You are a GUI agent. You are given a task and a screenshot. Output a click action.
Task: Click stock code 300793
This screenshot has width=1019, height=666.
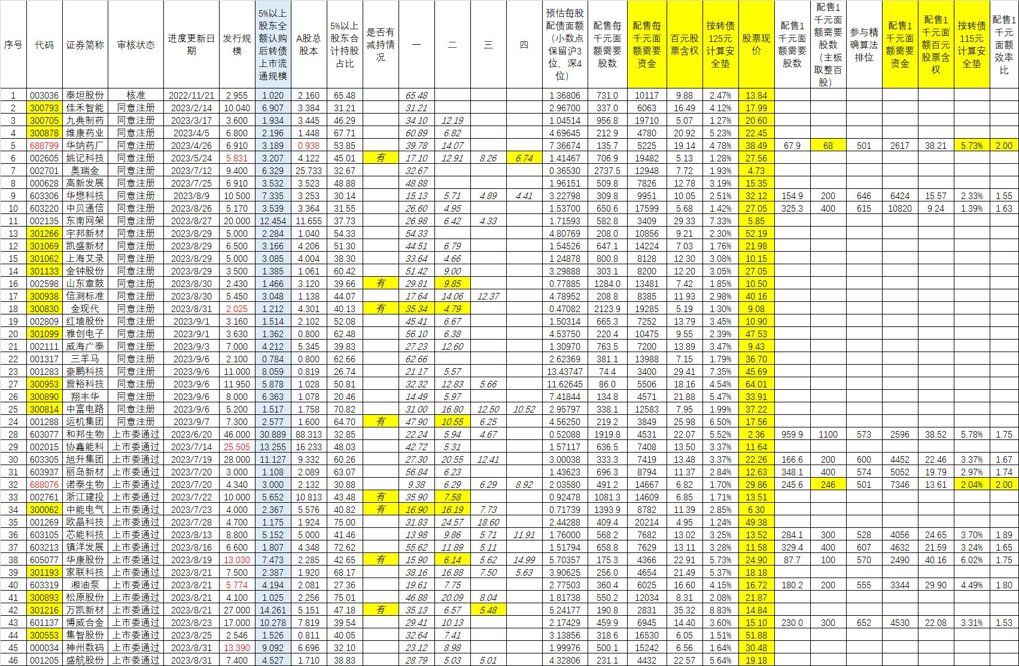point(44,108)
